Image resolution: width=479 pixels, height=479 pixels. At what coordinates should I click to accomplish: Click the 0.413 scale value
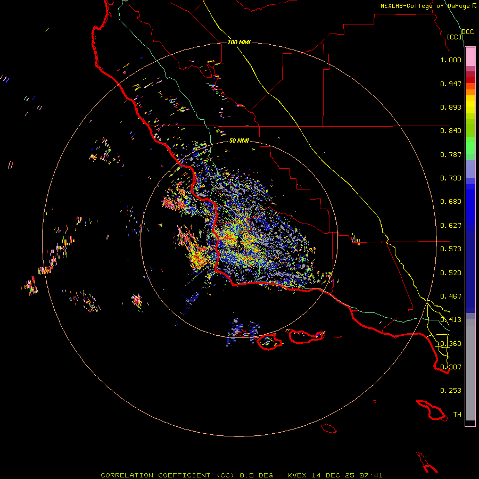coord(451,320)
